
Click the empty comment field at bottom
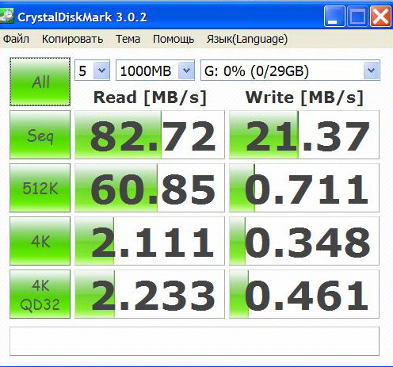pos(194,342)
